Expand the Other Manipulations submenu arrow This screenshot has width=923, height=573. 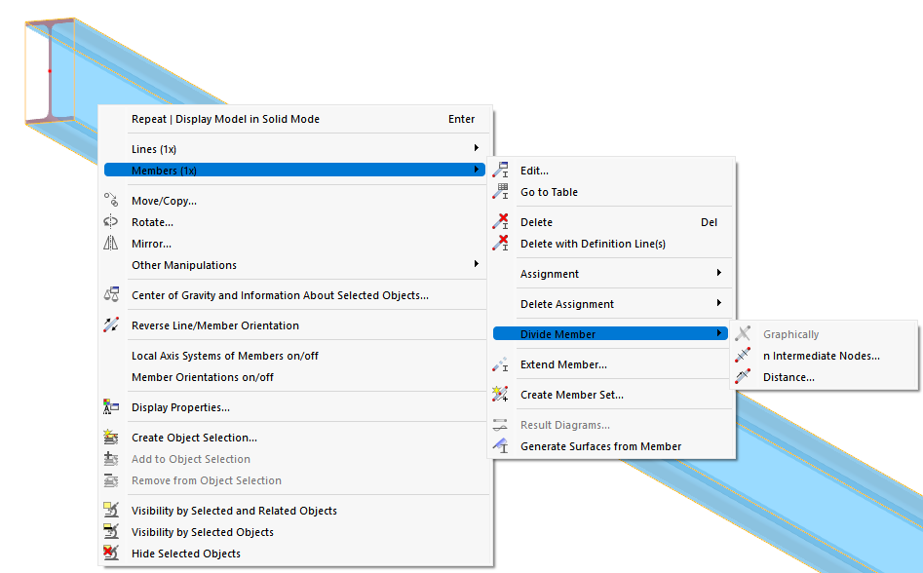477,264
